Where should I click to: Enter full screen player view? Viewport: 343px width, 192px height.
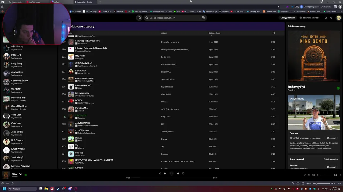340,175
